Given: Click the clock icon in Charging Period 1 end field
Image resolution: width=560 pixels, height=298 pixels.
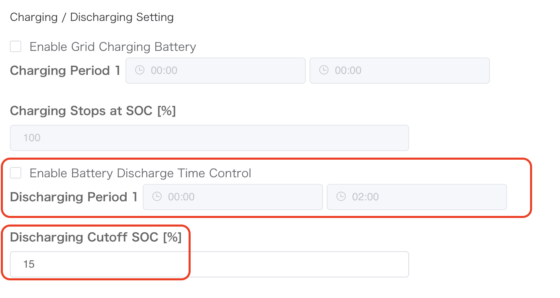Looking at the screenshot, I should (x=324, y=70).
